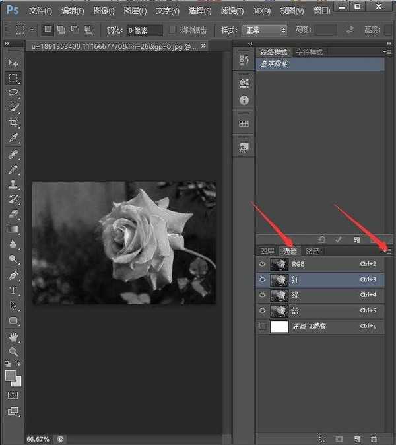Open the Channels panel flyout menu
This screenshot has width=396, height=445.
(x=387, y=251)
